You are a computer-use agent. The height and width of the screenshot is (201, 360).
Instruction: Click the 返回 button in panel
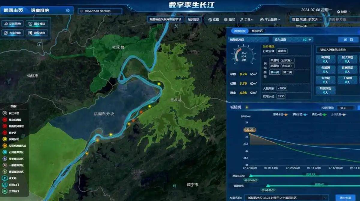tap(348, 40)
